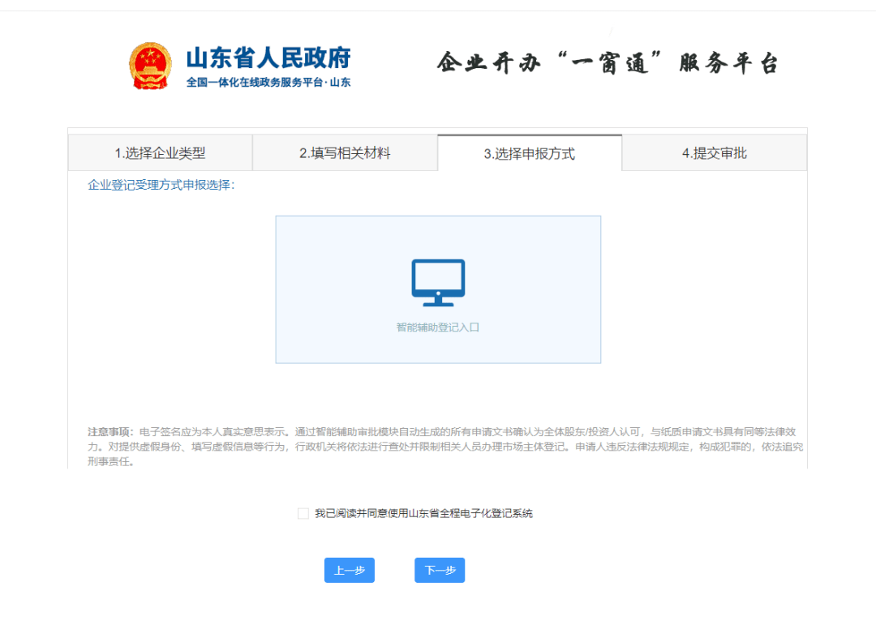Click the 企业登记受理方式申报选择 section label

click(161, 186)
